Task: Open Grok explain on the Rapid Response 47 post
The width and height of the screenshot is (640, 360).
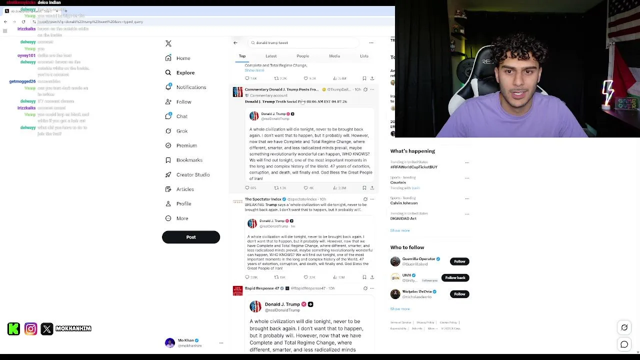Action: pos(365,288)
